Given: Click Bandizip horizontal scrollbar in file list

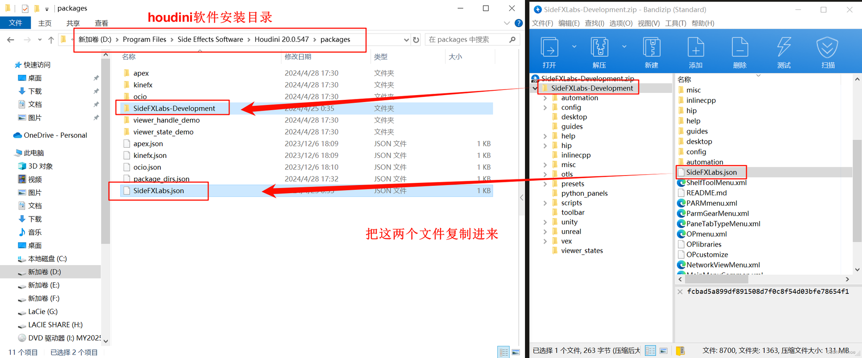Looking at the screenshot, I should (717, 279).
